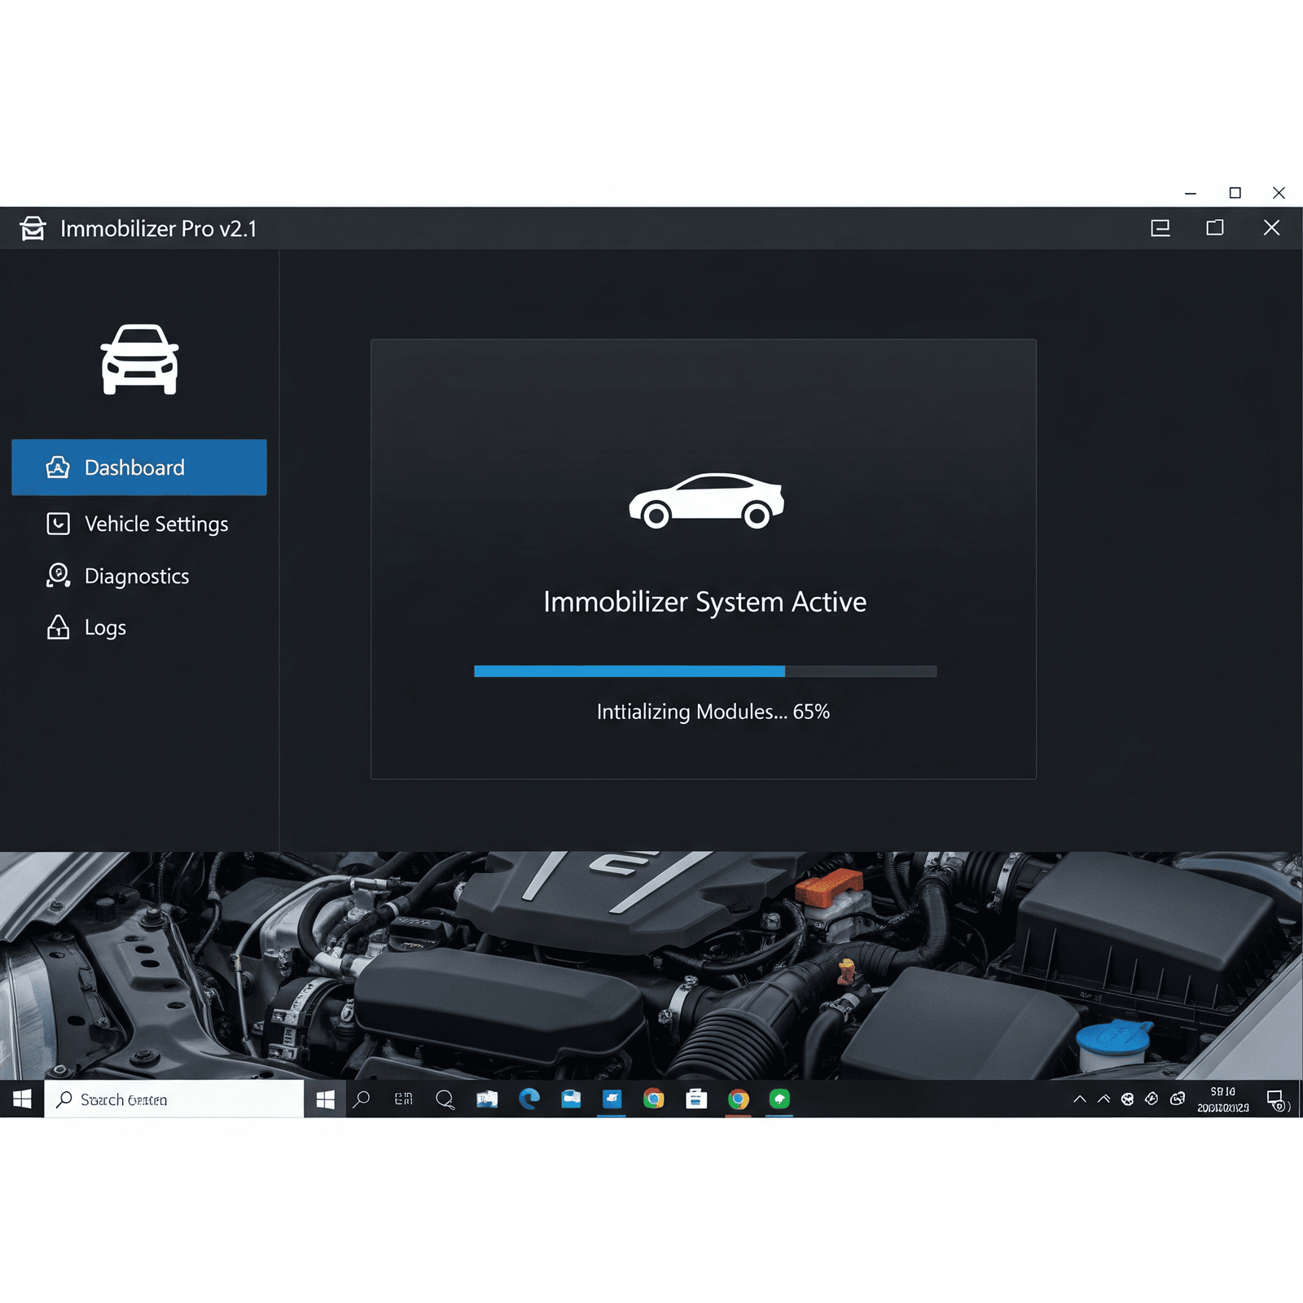Maximize the Immobilizer Pro app panel
Viewport: 1303px width, 1303px height.
click(1214, 228)
